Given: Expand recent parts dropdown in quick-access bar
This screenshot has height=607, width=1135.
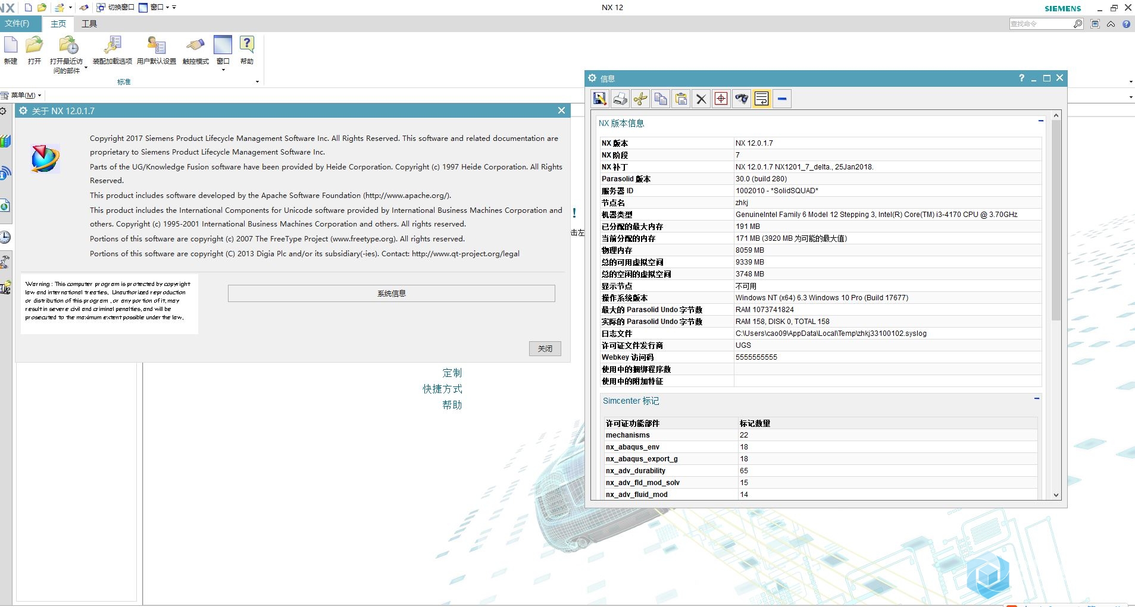Looking at the screenshot, I should [x=70, y=8].
